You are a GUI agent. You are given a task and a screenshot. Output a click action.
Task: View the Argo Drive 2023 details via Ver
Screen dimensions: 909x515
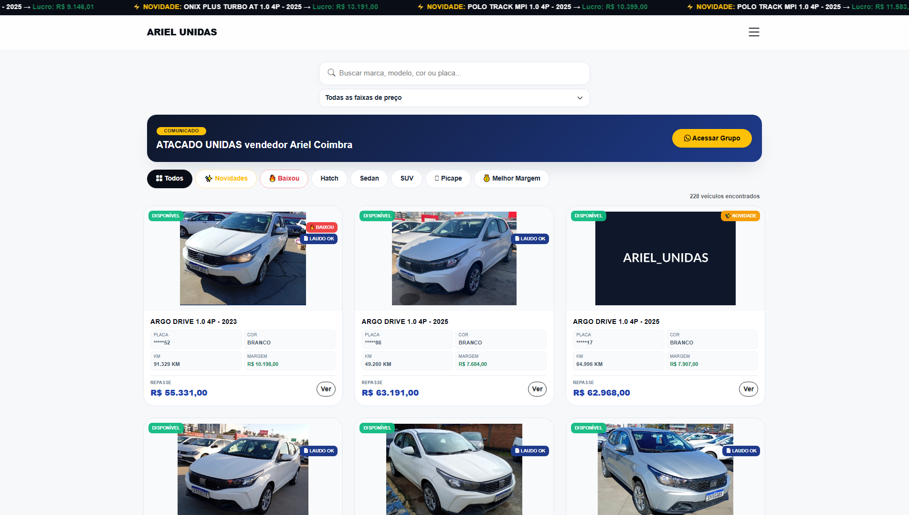(x=326, y=389)
